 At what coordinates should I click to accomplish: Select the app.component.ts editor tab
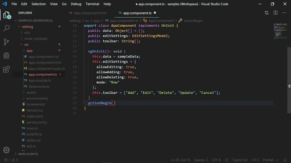click(137, 13)
